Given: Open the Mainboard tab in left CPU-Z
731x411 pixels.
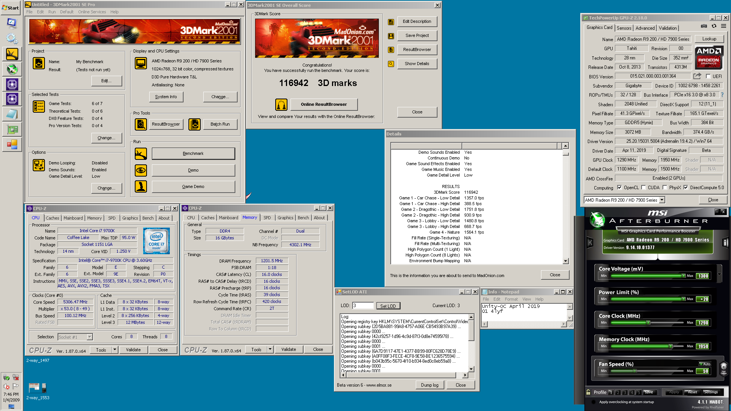Looking at the screenshot, I should pyautogui.click(x=73, y=218).
